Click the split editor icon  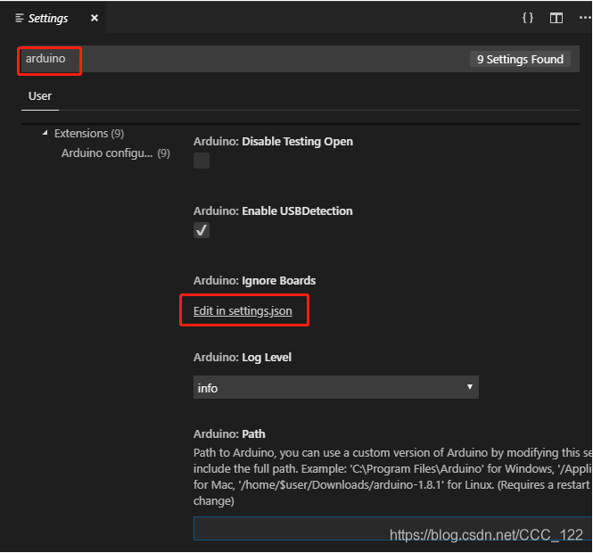point(556,18)
